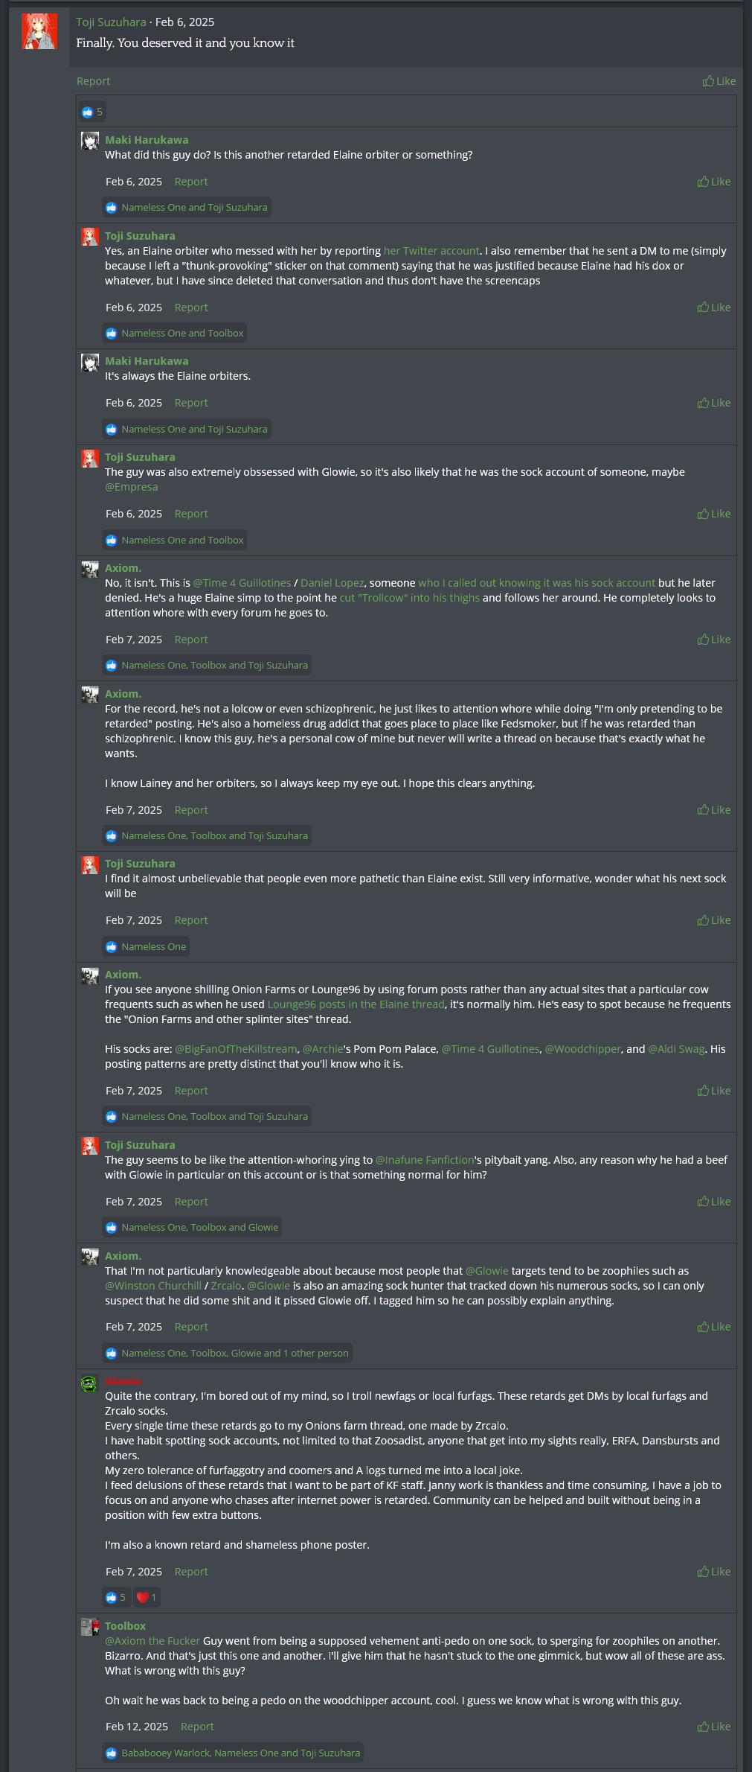Screen dimensions: 752x1772
Task: Open the "Lounge96 posts in the Elaine thread" link
Action: click(x=356, y=1004)
